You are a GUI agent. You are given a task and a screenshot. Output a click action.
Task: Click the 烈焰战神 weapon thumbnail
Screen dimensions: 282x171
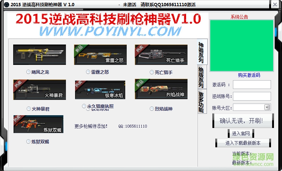(x=161, y=89)
